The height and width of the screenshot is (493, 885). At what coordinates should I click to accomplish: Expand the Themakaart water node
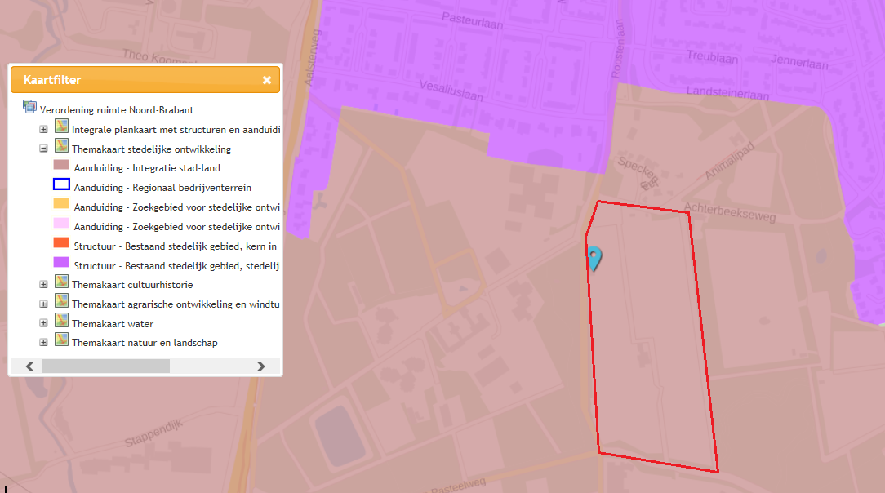pyautogui.click(x=43, y=323)
